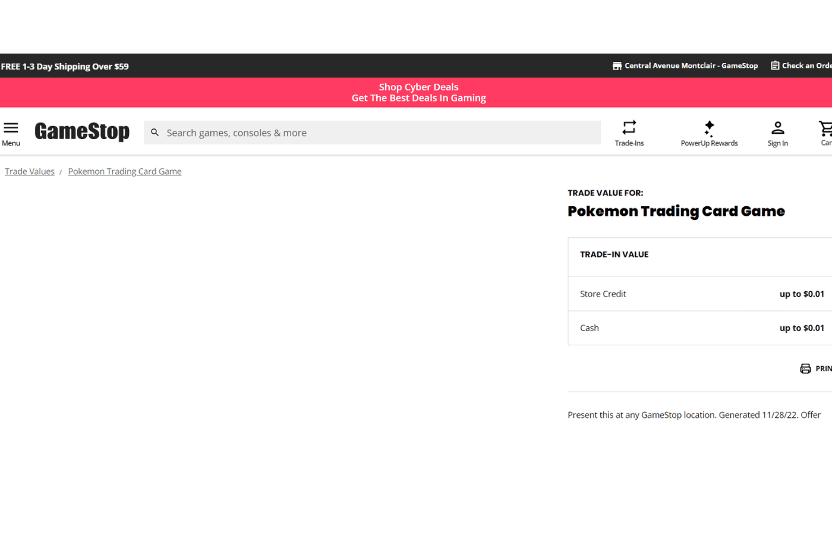The image size is (832, 535).
Task: Click the Sign In person icon
Action: click(777, 128)
